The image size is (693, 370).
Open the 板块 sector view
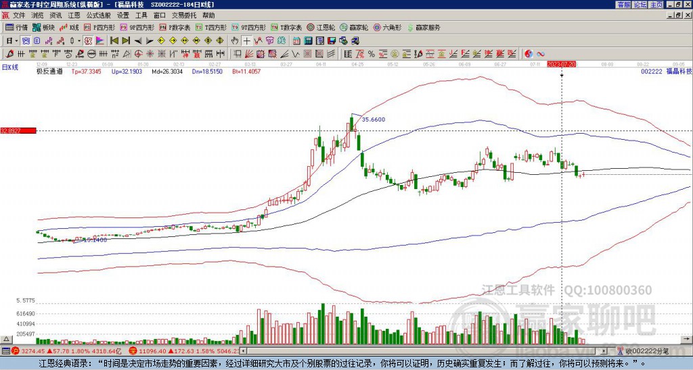coord(44,27)
